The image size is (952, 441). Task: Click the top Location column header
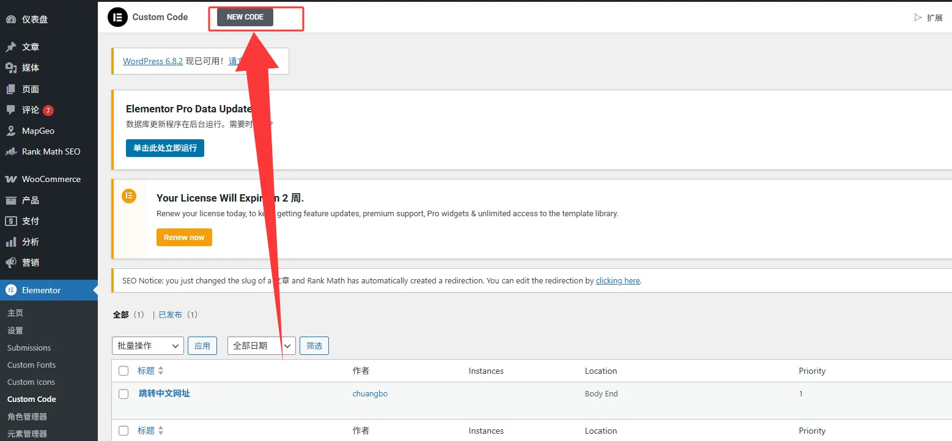pos(601,371)
